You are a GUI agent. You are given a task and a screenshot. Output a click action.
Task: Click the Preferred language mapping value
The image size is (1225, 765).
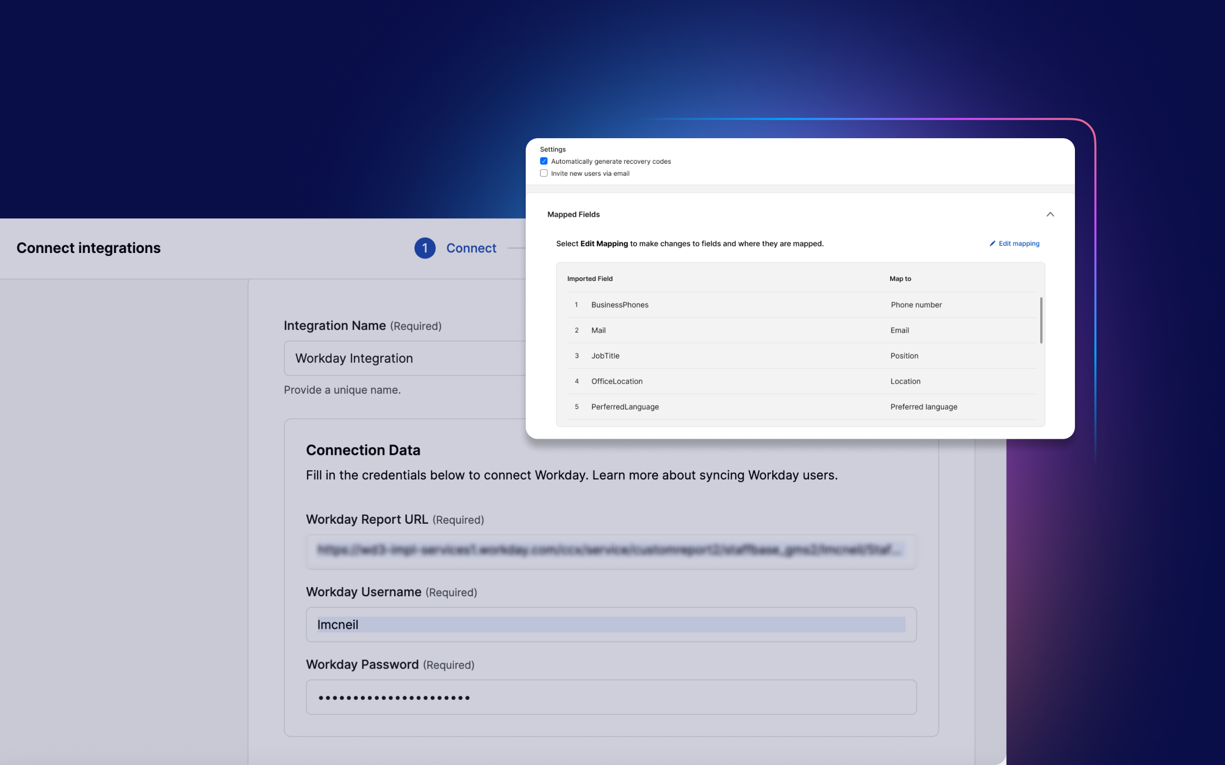click(x=923, y=406)
